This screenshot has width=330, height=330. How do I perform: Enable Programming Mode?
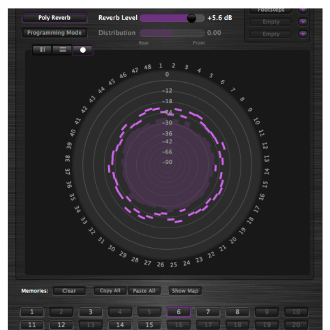click(x=54, y=33)
